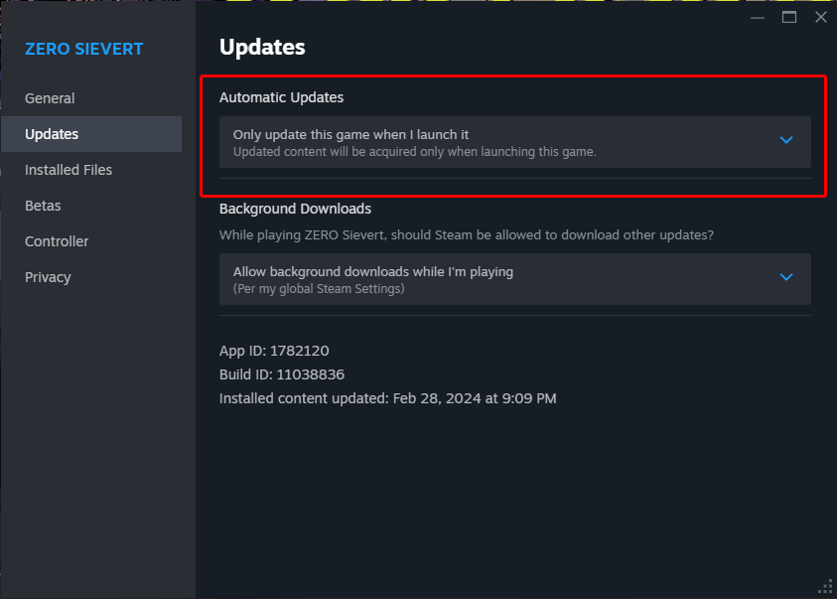This screenshot has height=599, width=837.
Task: Click the ZERO SIEVERT game title
Action: point(84,49)
